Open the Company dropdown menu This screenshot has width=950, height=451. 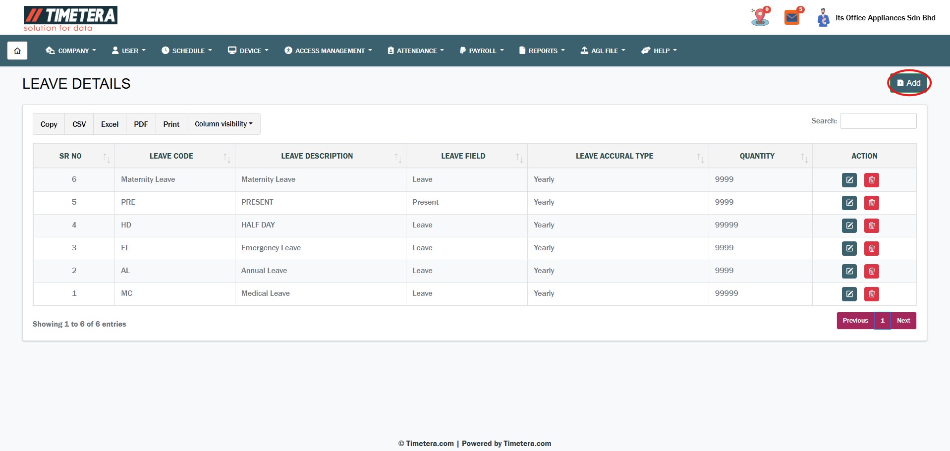71,51
